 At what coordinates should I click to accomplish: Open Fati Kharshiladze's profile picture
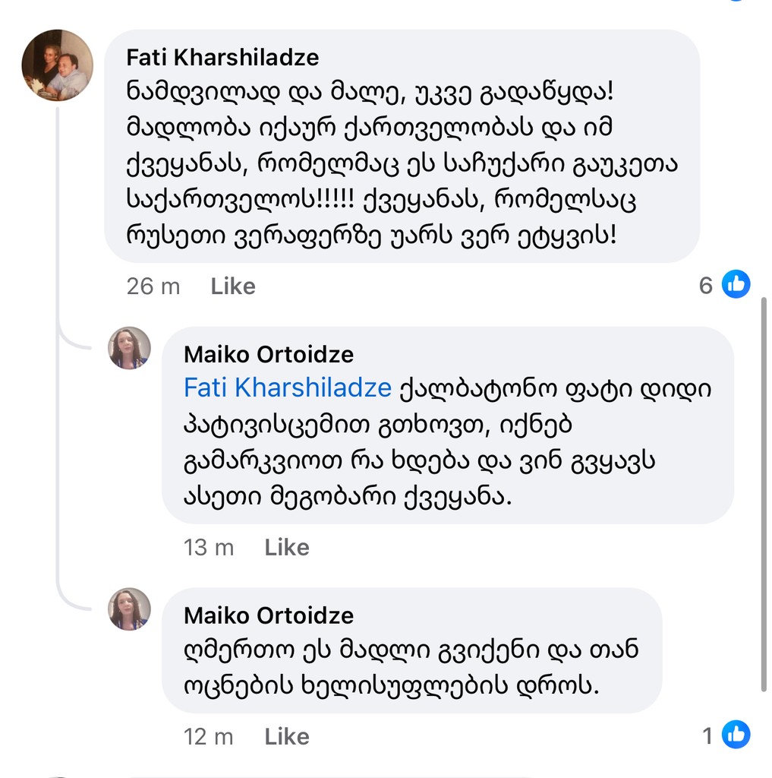57,65
